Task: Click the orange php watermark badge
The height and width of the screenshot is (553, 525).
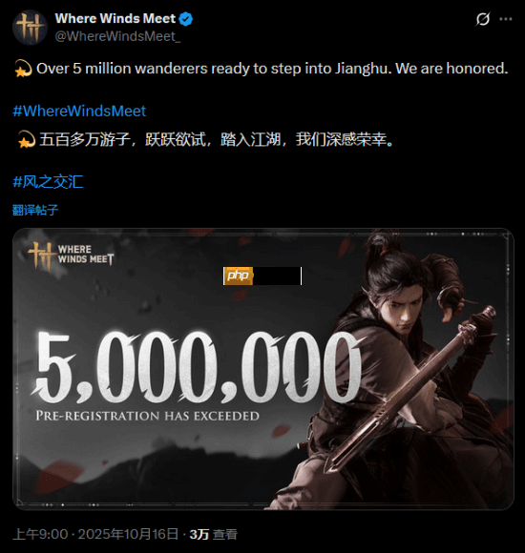Action: [238, 276]
